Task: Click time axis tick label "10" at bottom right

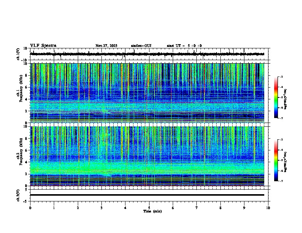Action: click(x=268, y=208)
